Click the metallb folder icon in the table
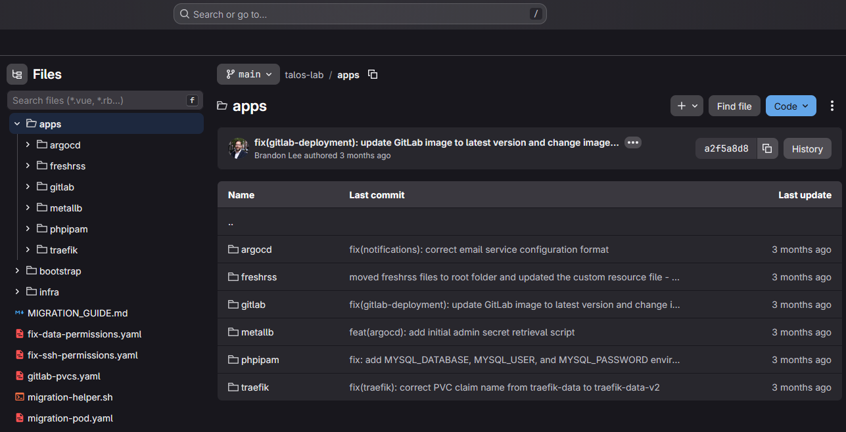Screen dimensions: 846x432 pos(233,332)
